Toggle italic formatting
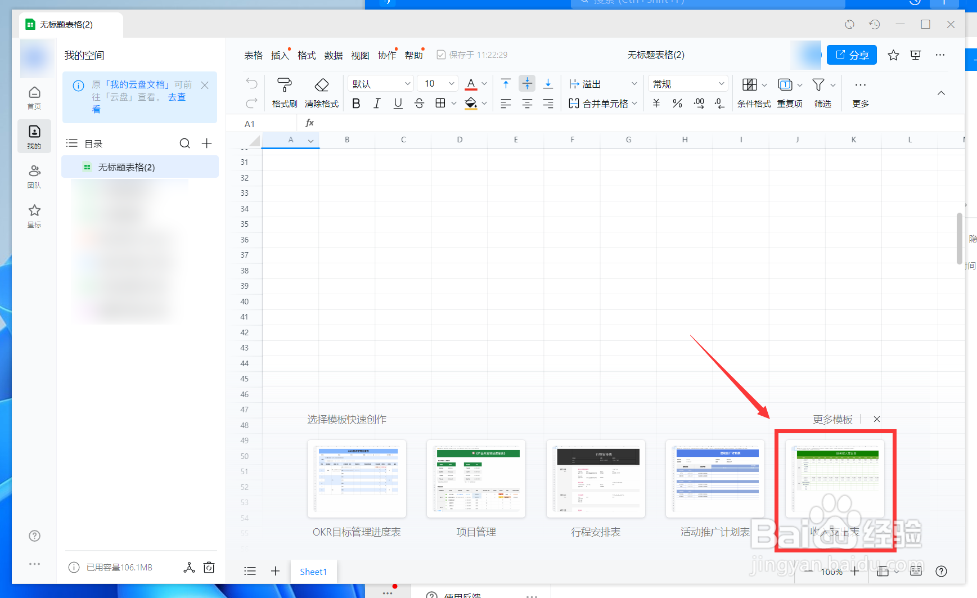This screenshot has height=598, width=977. pyautogui.click(x=377, y=103)
